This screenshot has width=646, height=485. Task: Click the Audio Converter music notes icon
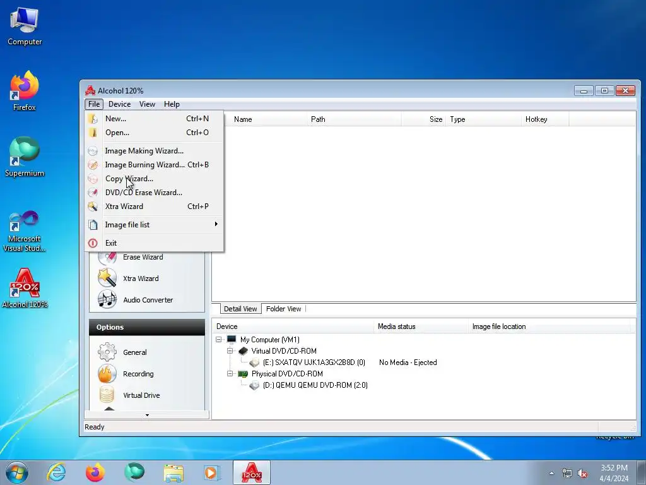[107, 299]
